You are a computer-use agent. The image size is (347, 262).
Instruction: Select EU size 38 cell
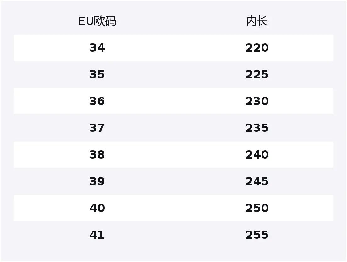coord(97,155)
